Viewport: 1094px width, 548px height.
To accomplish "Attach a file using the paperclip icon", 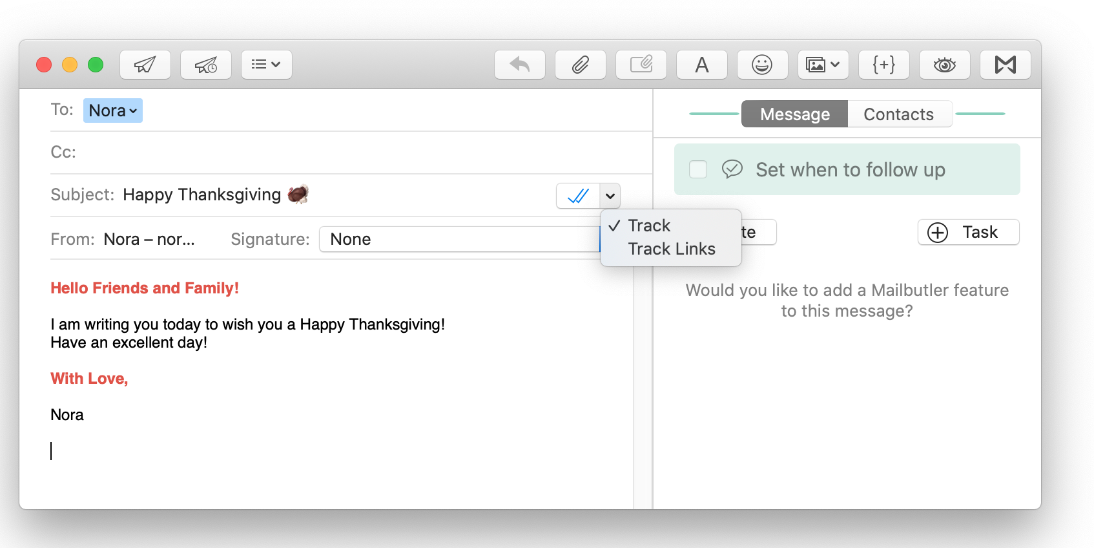I will 581,65.
